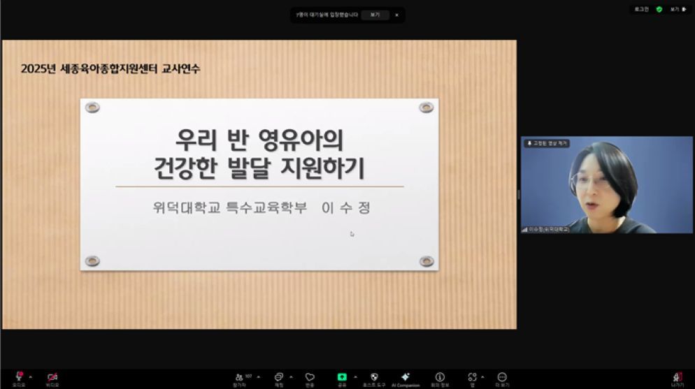The width and height of the screenshot is (695, 389).
Task: Remove the pinned video via the pin label
Action: point(547,142)
